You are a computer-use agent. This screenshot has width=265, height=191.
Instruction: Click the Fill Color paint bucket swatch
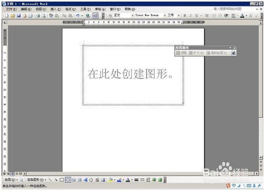[x=111, y=179]
